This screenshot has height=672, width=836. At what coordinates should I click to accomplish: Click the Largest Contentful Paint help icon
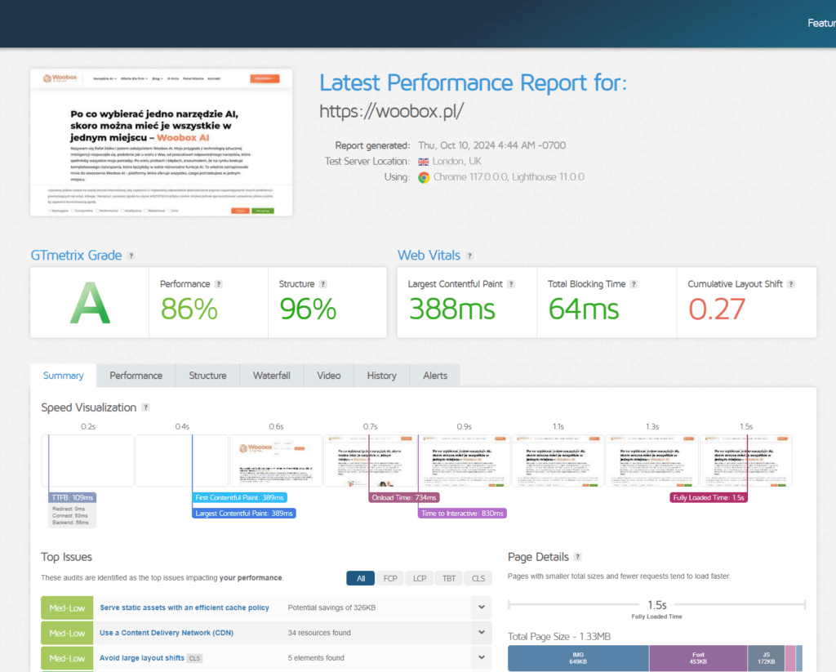(x=511, y=284)
